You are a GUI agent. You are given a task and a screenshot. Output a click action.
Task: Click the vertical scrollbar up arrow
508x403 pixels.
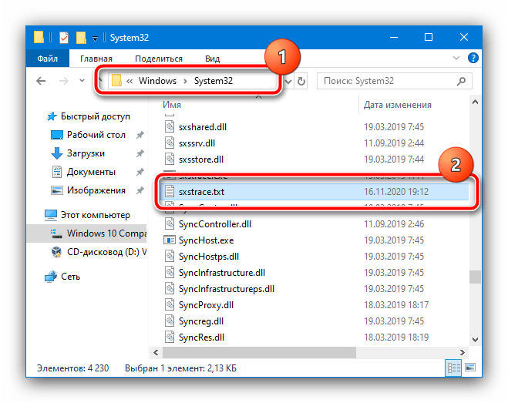475,102
